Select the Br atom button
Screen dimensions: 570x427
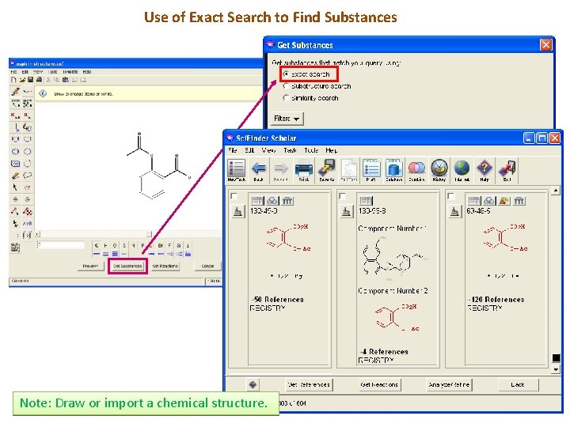pyautogui.click(x=160, y=245)
